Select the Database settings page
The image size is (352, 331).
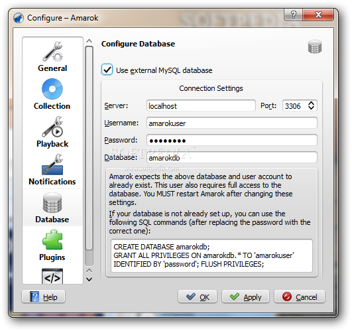52,208
